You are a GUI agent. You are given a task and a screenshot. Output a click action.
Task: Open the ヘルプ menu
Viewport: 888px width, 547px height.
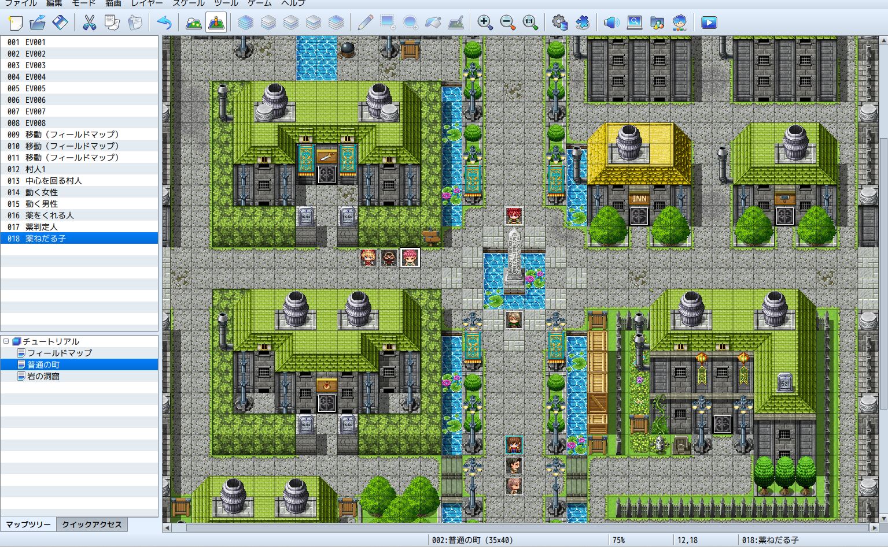click(x=293, y=3)
